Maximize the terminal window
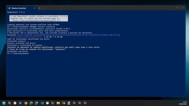 pyautogui.click(x=177, y=8)
